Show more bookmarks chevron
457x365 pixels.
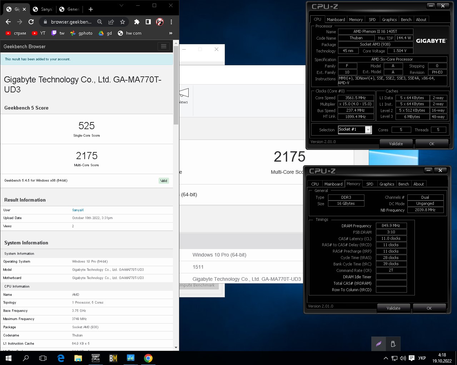tap(171, 33)
